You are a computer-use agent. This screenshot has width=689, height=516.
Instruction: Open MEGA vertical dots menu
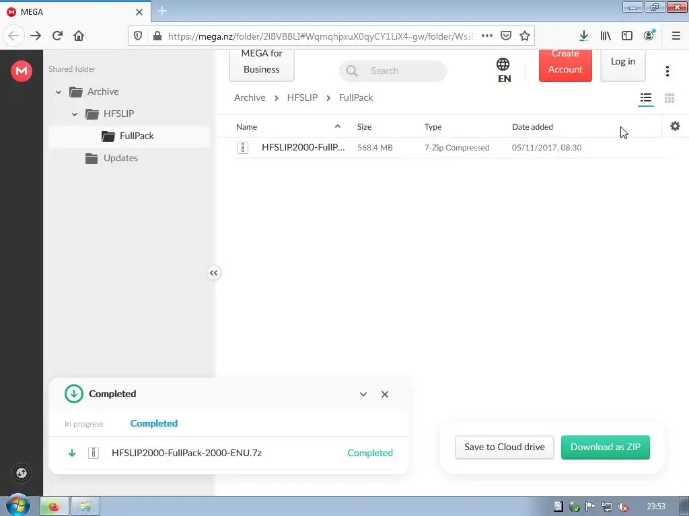tap(667, 71)
